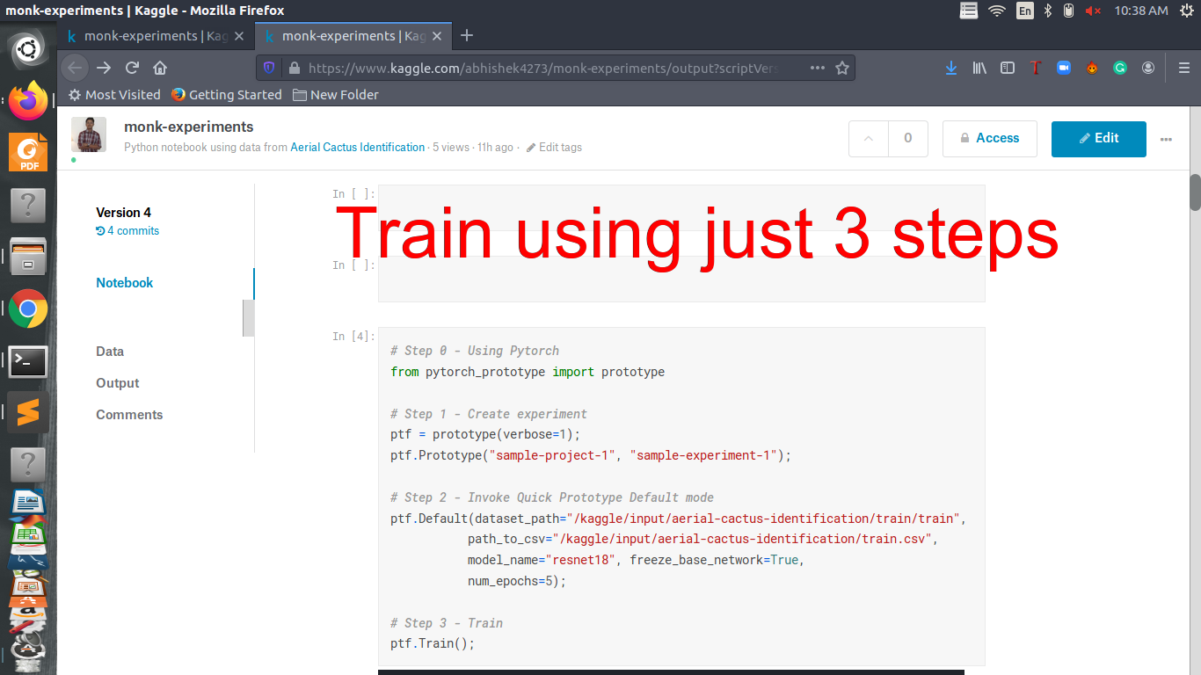Open the system power cog menu

coord(1186,11)
